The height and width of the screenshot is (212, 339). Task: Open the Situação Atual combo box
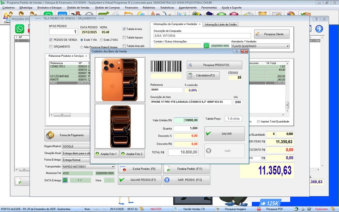(76, 153)
